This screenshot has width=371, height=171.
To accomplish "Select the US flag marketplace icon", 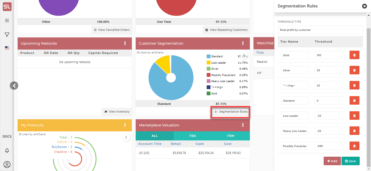I will click(7, 48).
